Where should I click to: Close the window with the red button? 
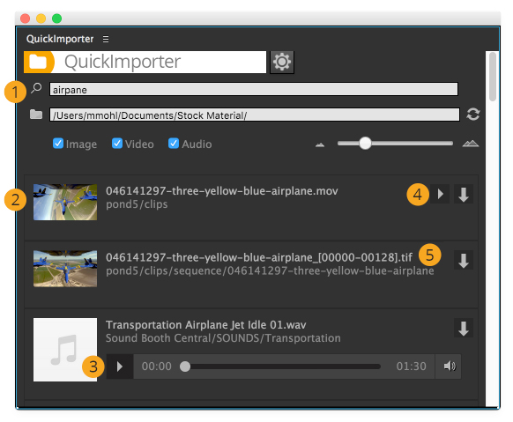point(26,19)
